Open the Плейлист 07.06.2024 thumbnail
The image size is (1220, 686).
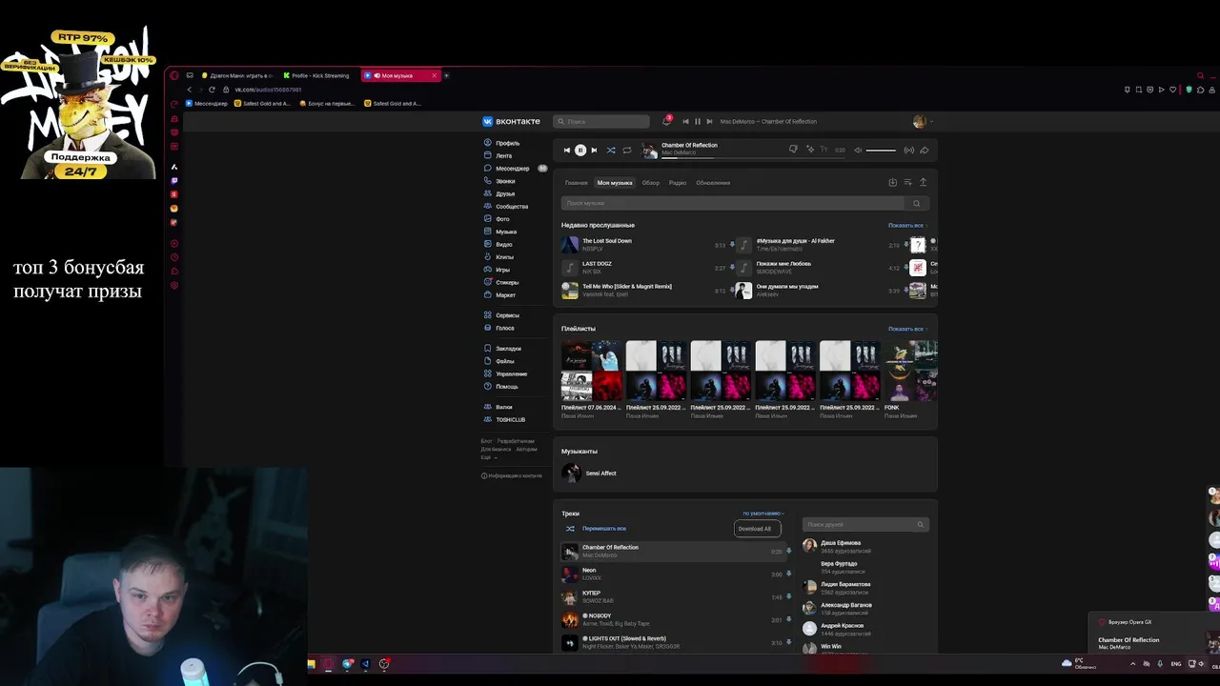tap(591, 371)
